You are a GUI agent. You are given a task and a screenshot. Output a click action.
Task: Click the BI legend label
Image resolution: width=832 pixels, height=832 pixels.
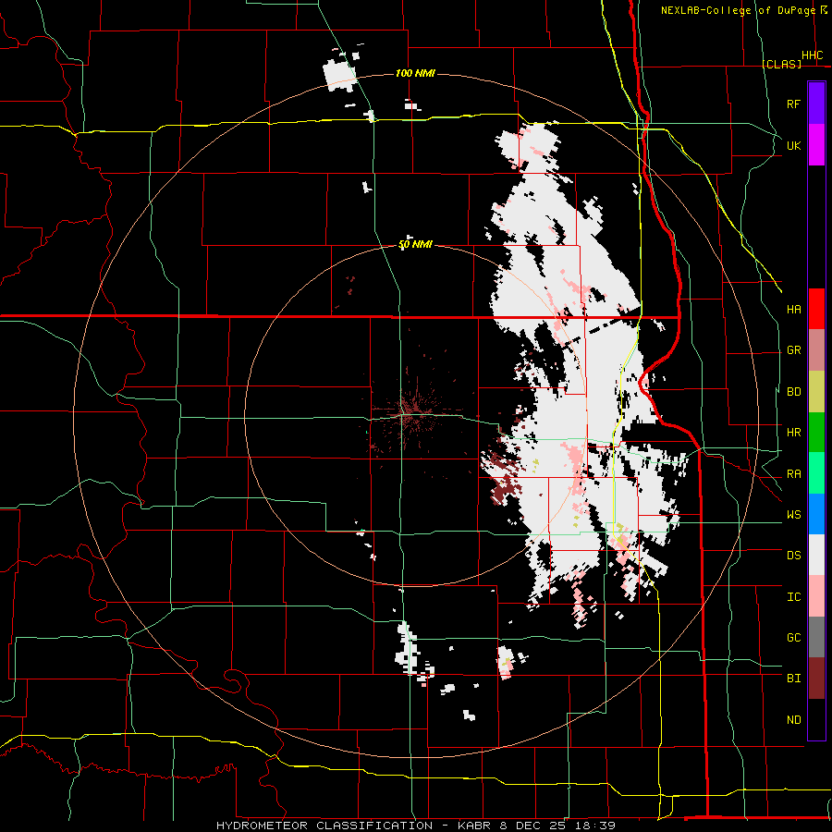pyautogui.click(x=794, y=679)
